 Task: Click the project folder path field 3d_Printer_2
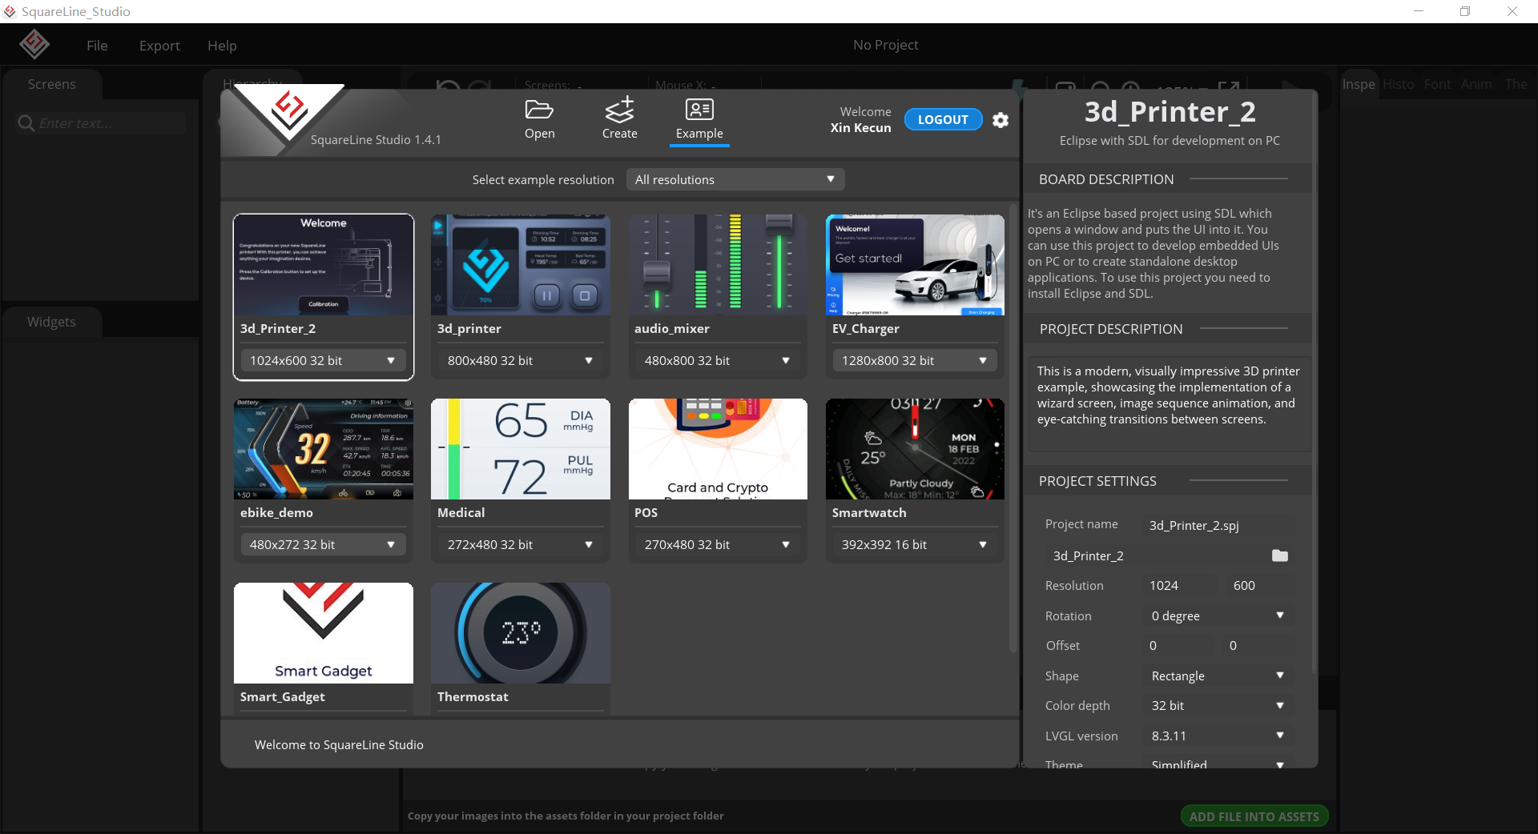coord(1158,555)
